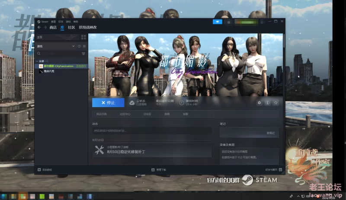346x200 pixels.
Task: Open the 指南 link
Action: pos(167,114)
